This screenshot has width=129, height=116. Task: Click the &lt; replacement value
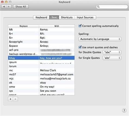(x=42, y=33)
